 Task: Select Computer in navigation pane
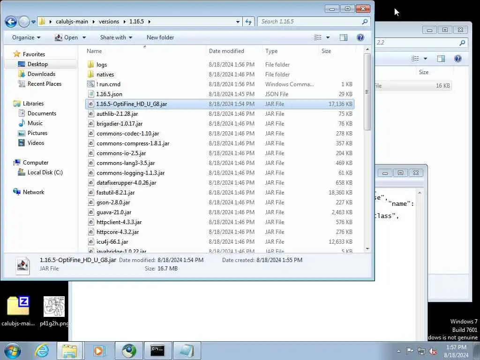pos(36,163)
